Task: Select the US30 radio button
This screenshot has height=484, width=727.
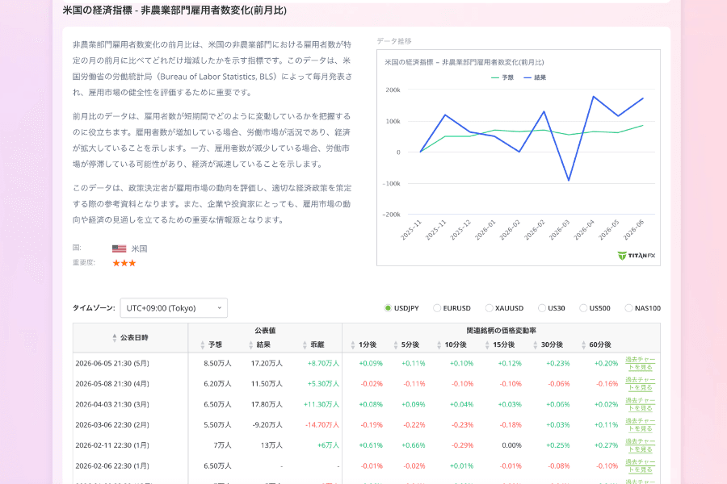Action: point(541,308)
